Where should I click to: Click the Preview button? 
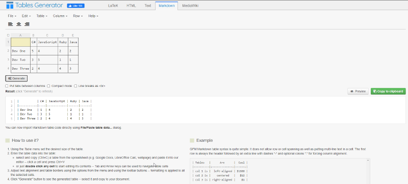[x=358, y=91]
